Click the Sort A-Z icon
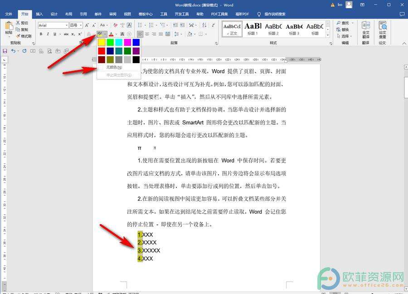The image size is (408, 294). [204, 25]
